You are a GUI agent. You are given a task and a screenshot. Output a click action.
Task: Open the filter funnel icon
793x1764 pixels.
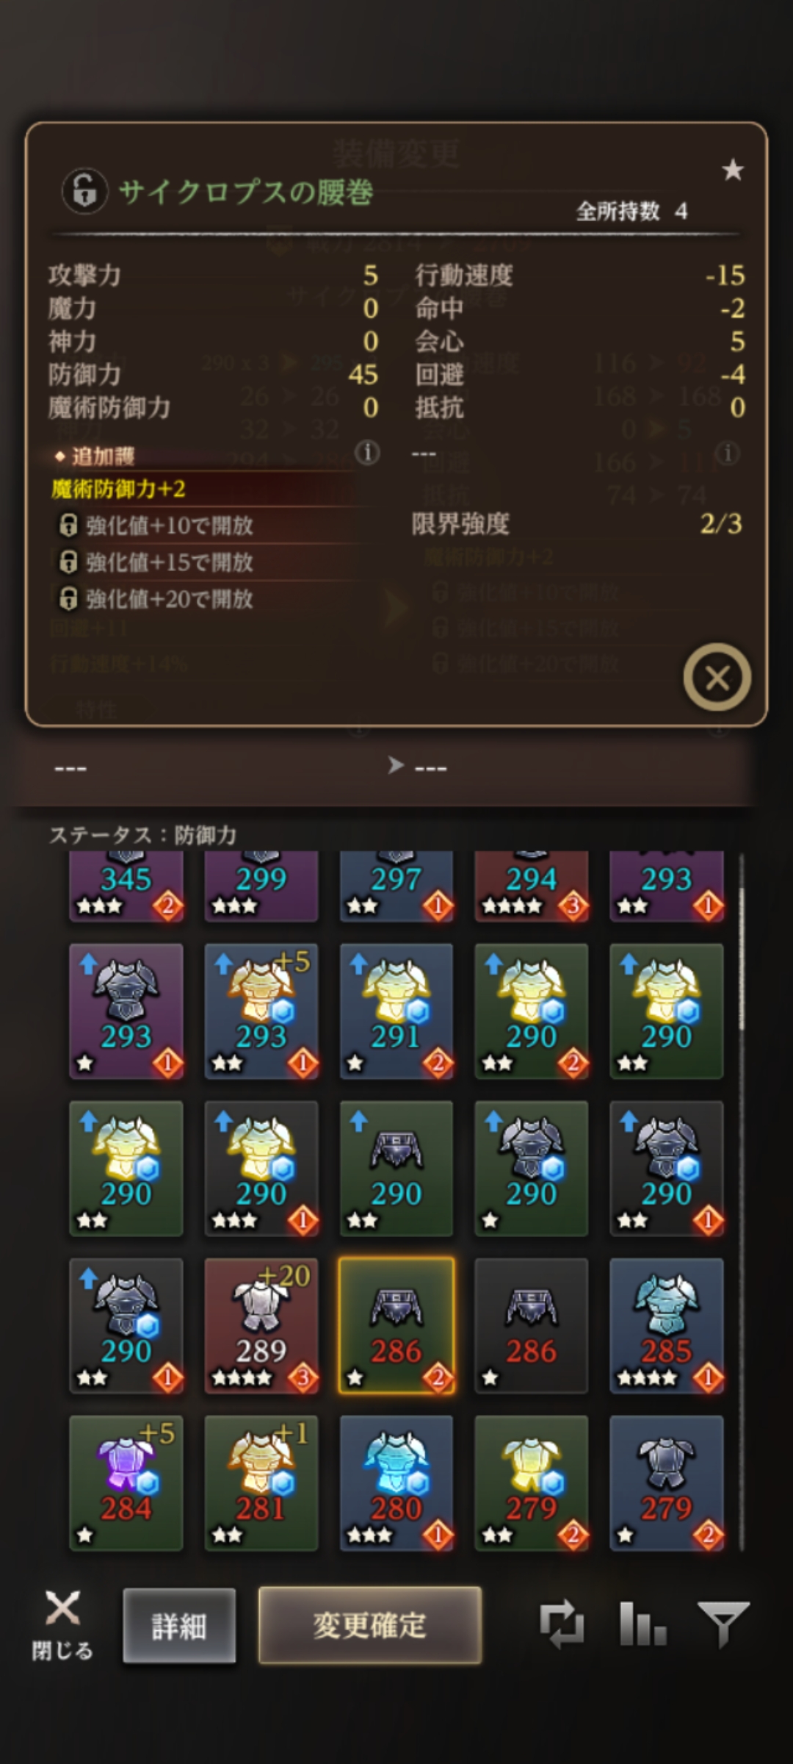[723, 1624]
